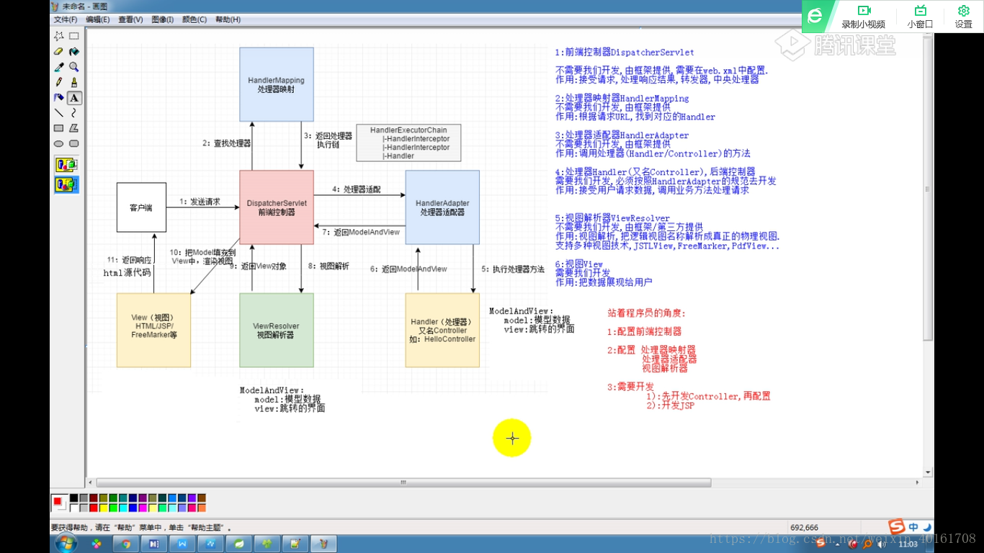Open the notepad-with-pencil taskbar app
The height and width of the screenshot is (553, 984).
pyautogui.click(x=295, y=544)
